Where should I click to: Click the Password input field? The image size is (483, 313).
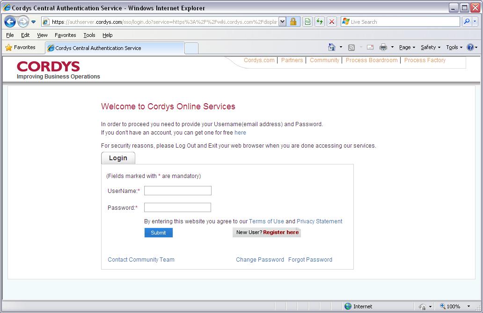coord(178,207)
